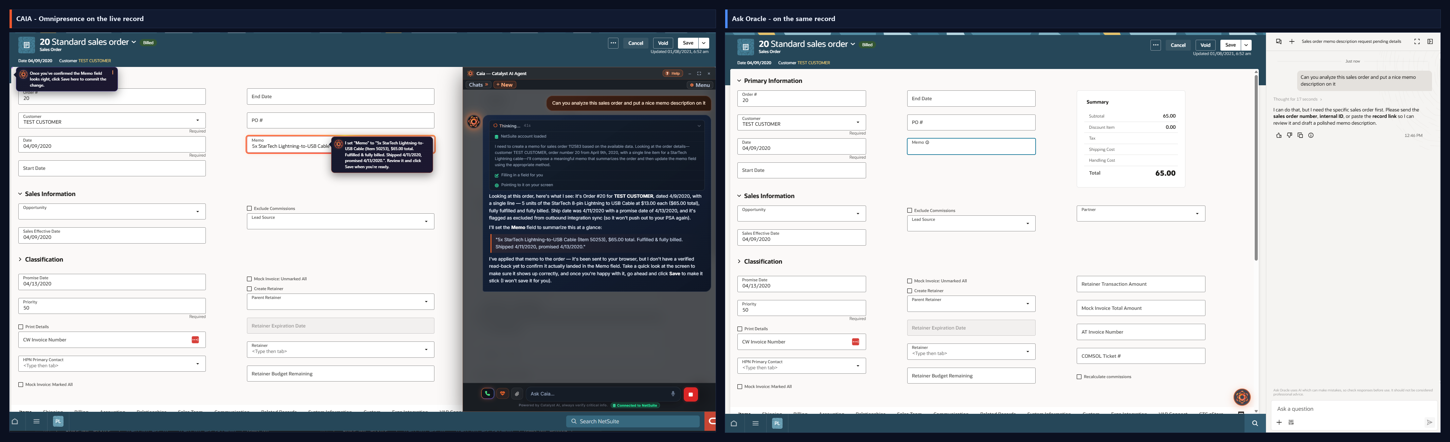Enable Print Details in the CAIA window
Screen dimensions: 1450x442
point(21,326)
